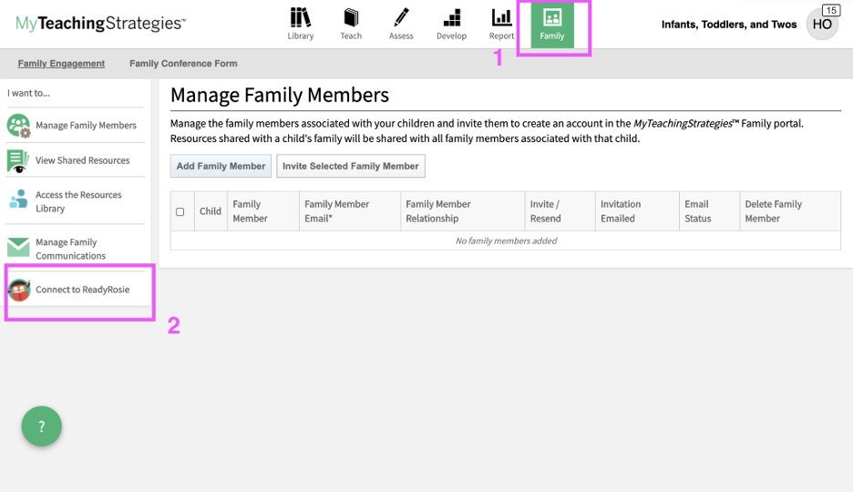This screenshot has width=853, height=492.
Task: Click the Report bar chart icon
Action: pyautogui.click(x=501, y=18)
